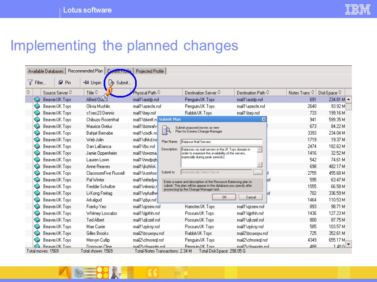This screenshot has height=282, width=377.
Task: Switch to Projected Profile tab
Action: [x=150, y=71]
